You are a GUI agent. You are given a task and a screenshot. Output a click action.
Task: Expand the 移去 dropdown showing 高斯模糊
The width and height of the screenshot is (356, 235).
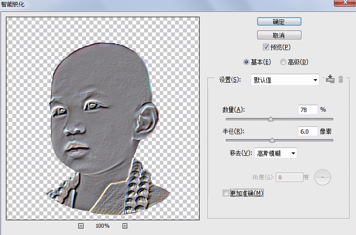click(275, 153)
